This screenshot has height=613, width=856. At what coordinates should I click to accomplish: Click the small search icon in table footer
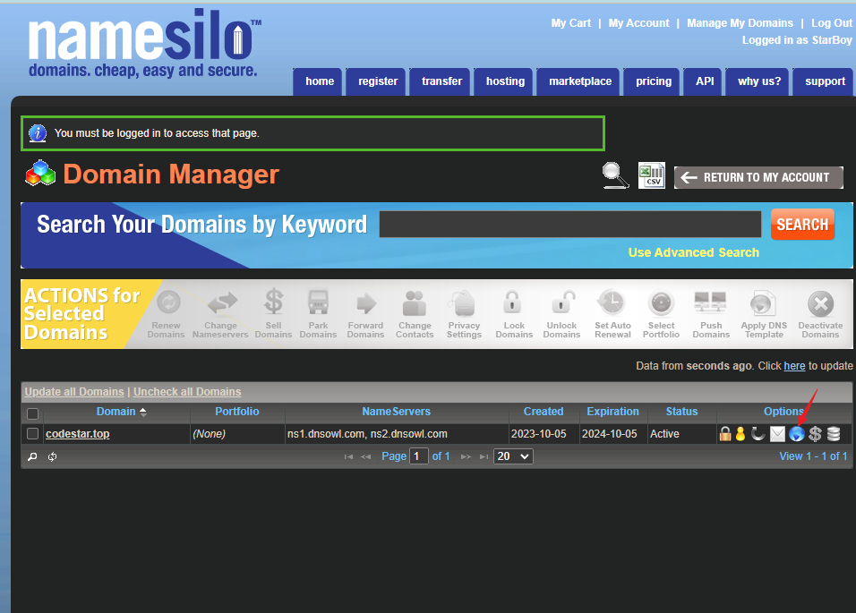click(32, 456)
